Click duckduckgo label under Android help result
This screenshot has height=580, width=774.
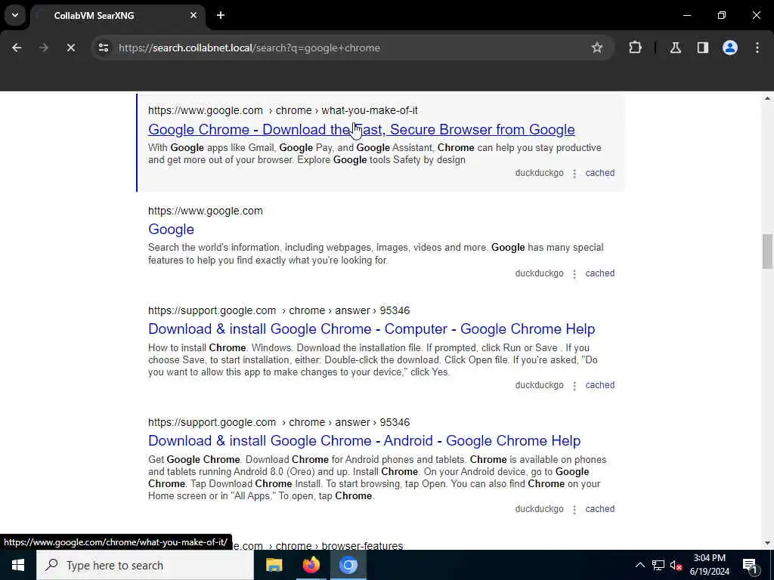pos(539,509)
